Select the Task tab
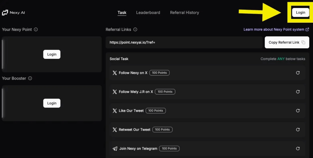 tap(122, 13)
